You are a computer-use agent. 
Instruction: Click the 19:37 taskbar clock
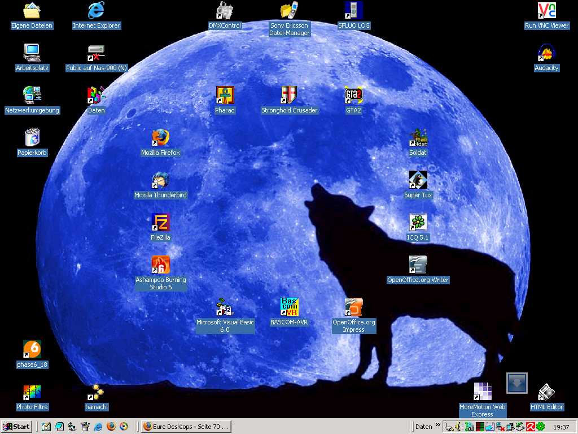coord(561,427)
